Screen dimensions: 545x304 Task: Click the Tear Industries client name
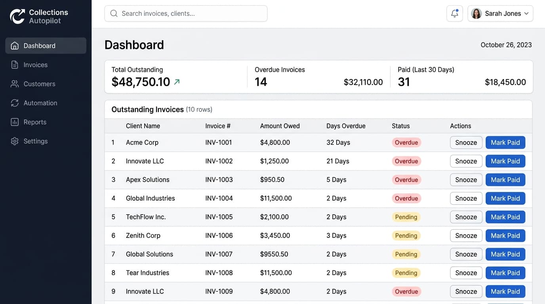click(x=147, y=273)
